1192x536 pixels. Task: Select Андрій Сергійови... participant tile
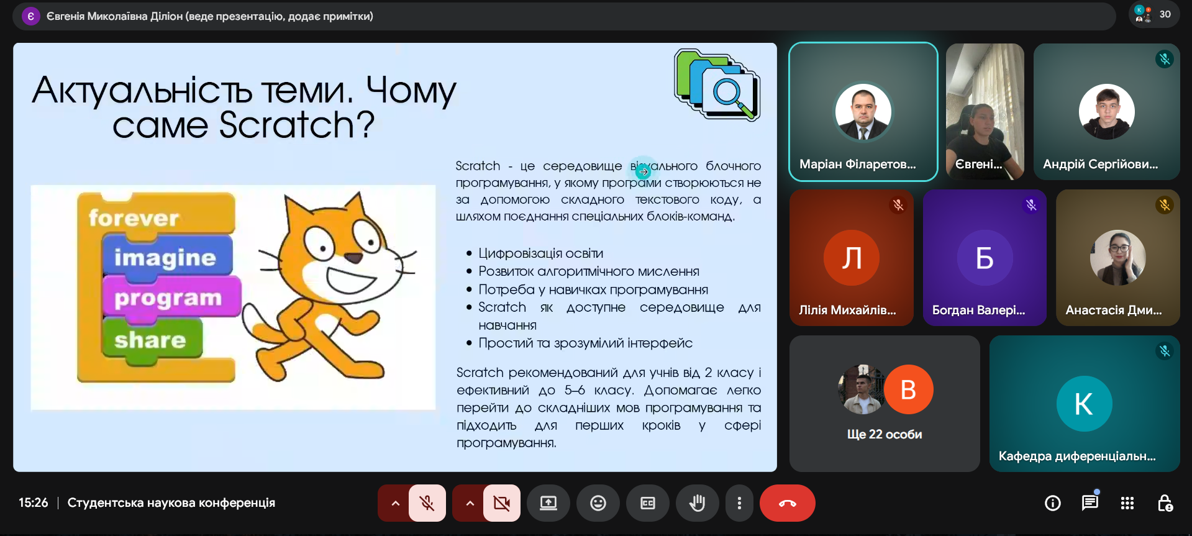1107,112
